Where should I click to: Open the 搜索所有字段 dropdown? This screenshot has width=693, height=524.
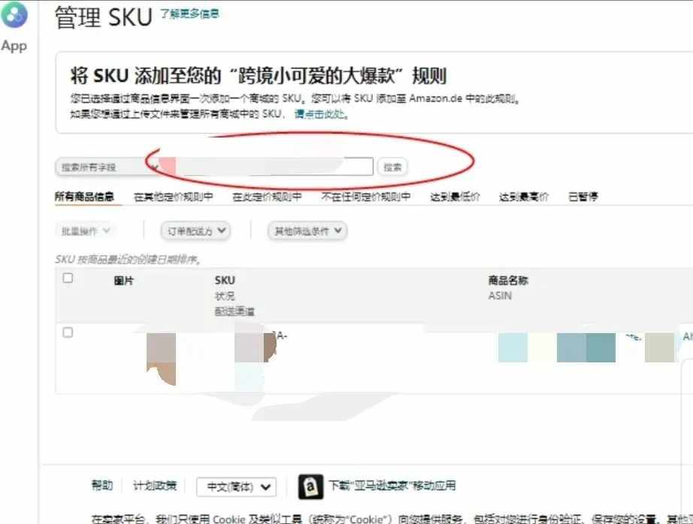[x=107, y=167]
